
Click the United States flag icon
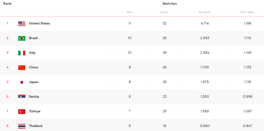22,24
